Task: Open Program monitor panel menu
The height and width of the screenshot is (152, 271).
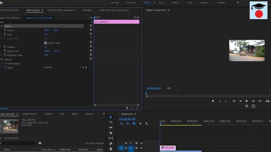Action: coord(169,10)
